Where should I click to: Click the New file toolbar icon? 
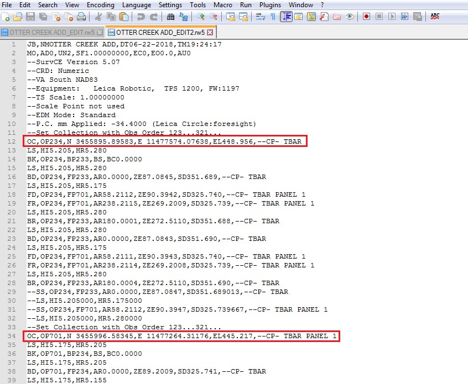[7, 17]
